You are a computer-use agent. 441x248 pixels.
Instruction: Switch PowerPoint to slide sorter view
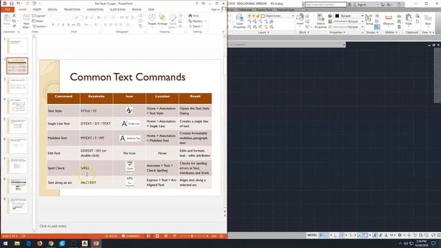(157, 236)
